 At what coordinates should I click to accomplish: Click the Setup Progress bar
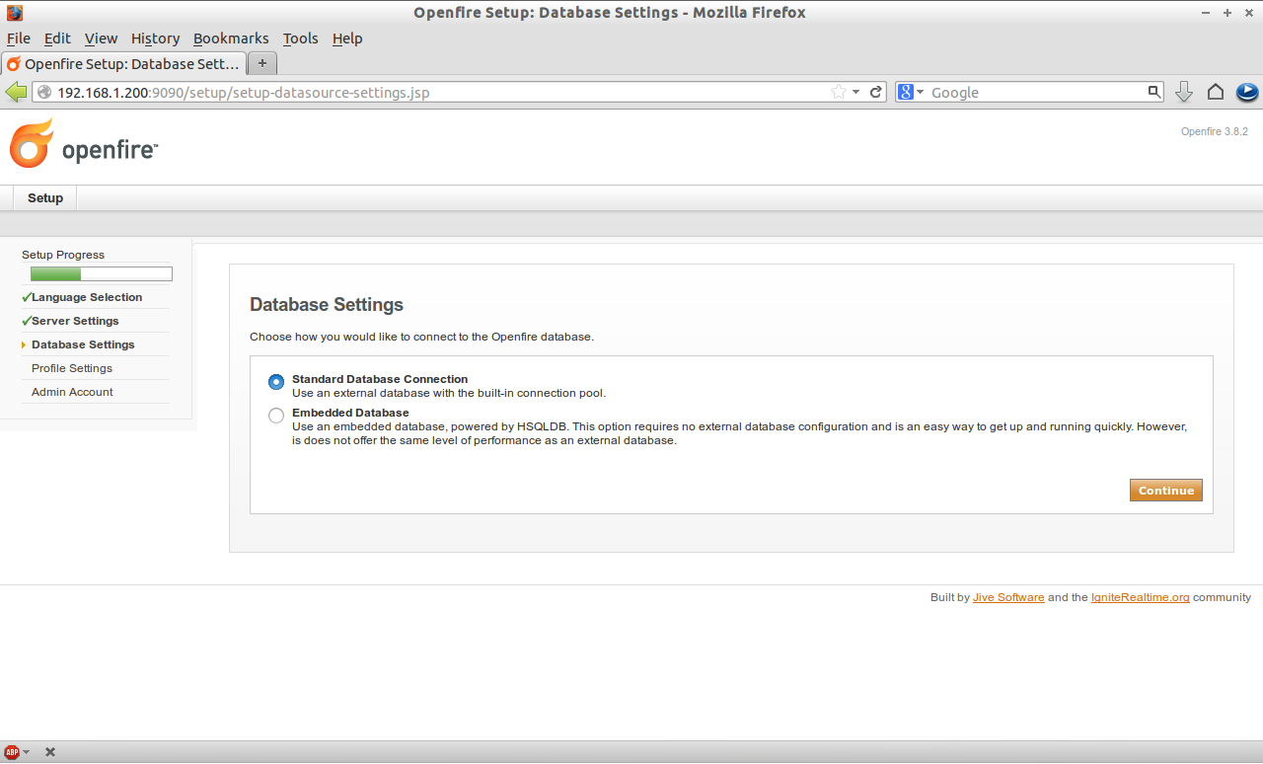tap(102, 274)
